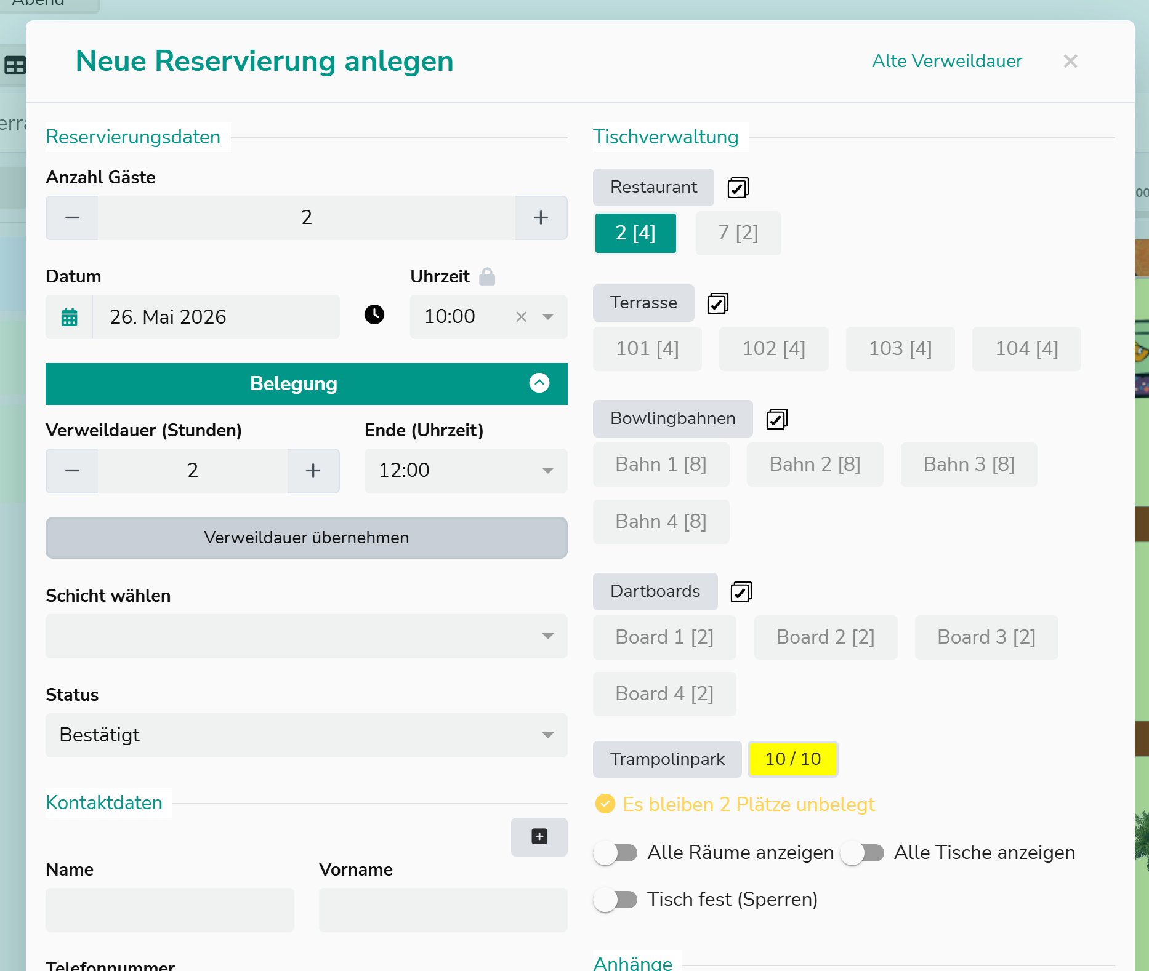Viewport: 1149px width, 971px height.
Task: Turn on Tisch fest (Sperren) switch
Action: (x=615, y=900)
